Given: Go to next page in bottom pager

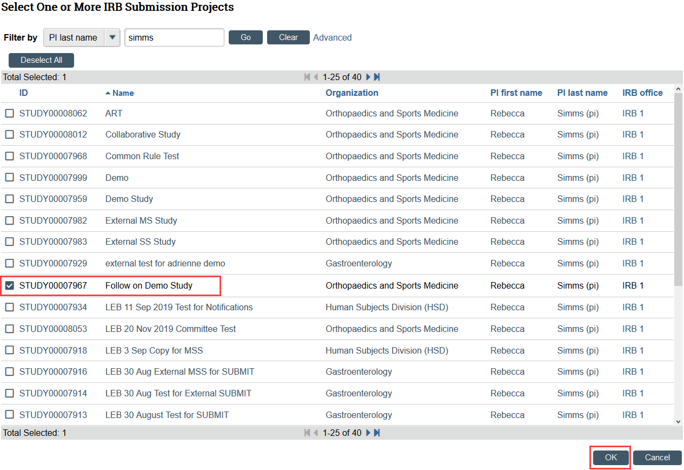Looking at the screenshot, I should tap(368, 433).
